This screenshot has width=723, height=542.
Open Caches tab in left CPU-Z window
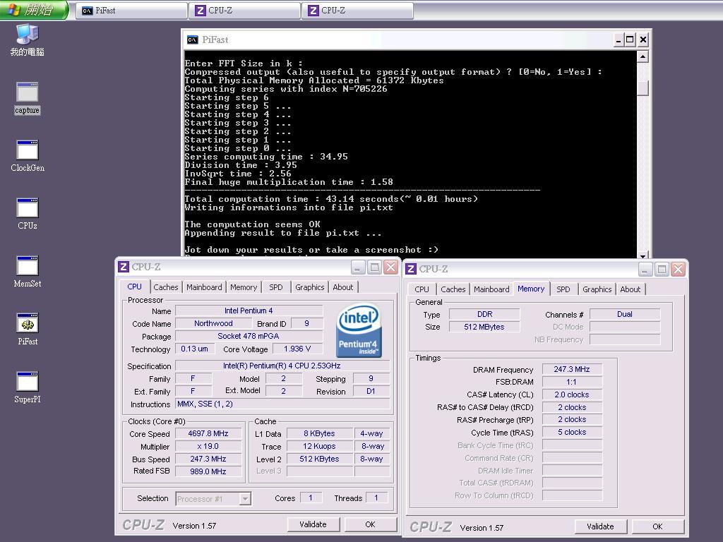tap(165, 287)
